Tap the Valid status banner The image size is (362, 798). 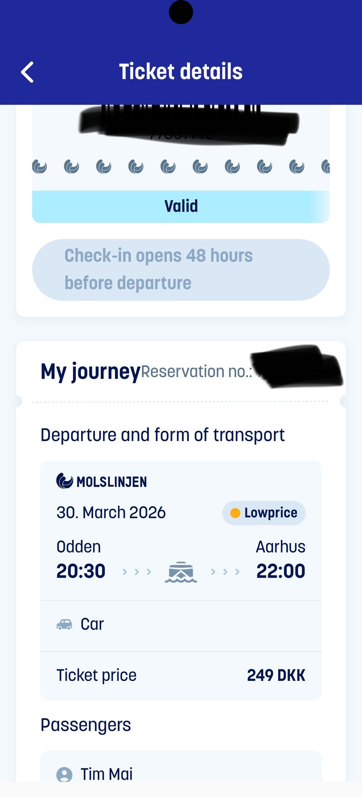(x=181, y=206)
